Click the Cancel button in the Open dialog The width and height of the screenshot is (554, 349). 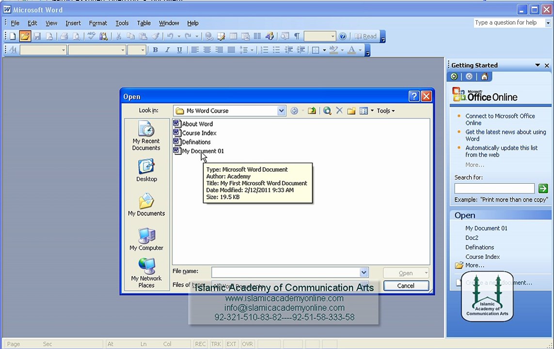(406, 286)
